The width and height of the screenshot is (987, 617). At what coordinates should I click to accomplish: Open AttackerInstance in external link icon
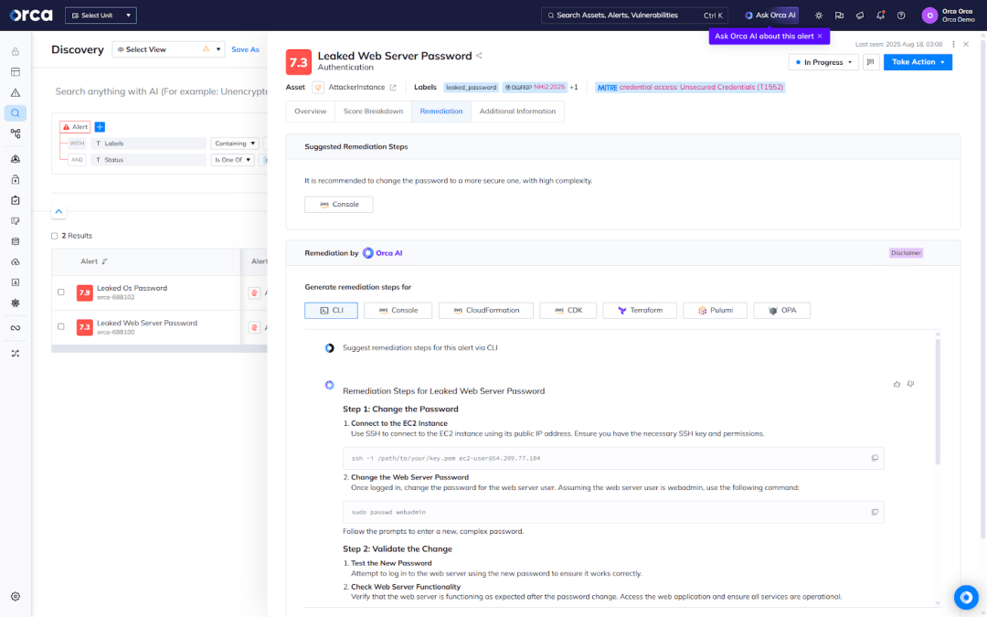click(393, 88)
